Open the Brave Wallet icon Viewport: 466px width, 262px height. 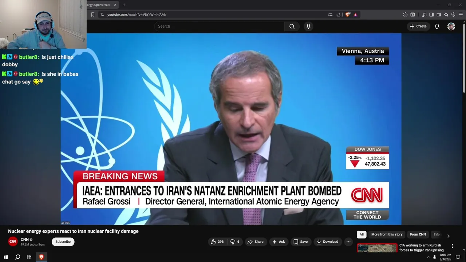point(439,15)
